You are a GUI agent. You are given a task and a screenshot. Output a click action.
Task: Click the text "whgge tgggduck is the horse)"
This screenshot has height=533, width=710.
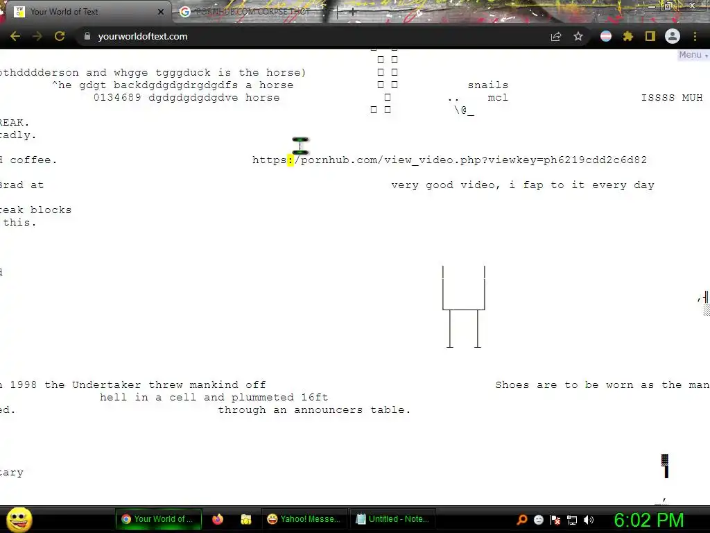pos(209,72)
